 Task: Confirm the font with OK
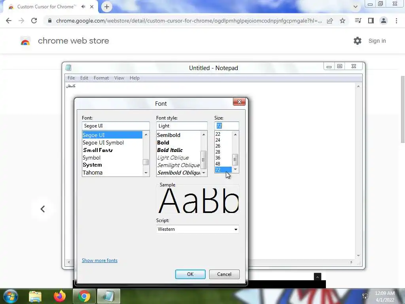coord(190,274)
